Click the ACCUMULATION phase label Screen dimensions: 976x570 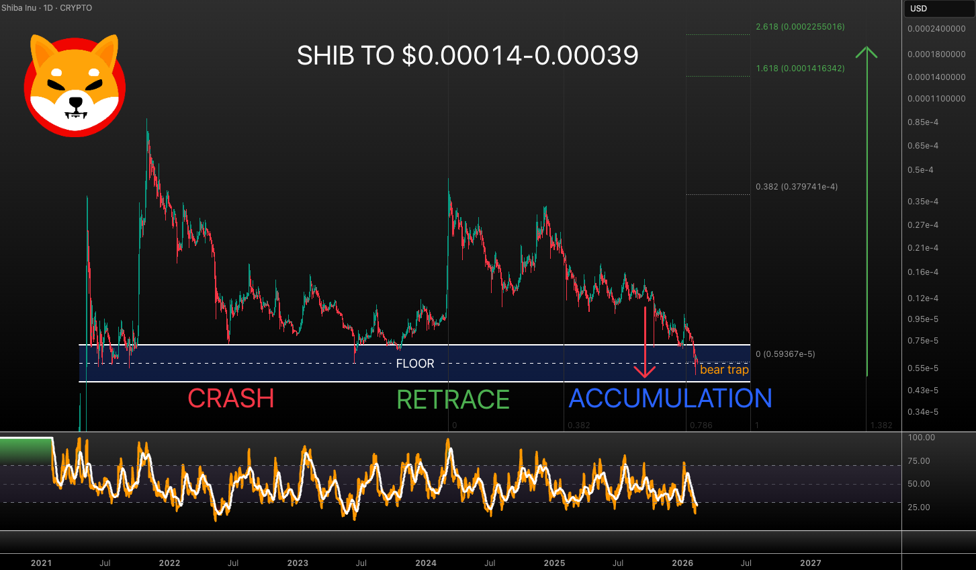tap(670, 399)
